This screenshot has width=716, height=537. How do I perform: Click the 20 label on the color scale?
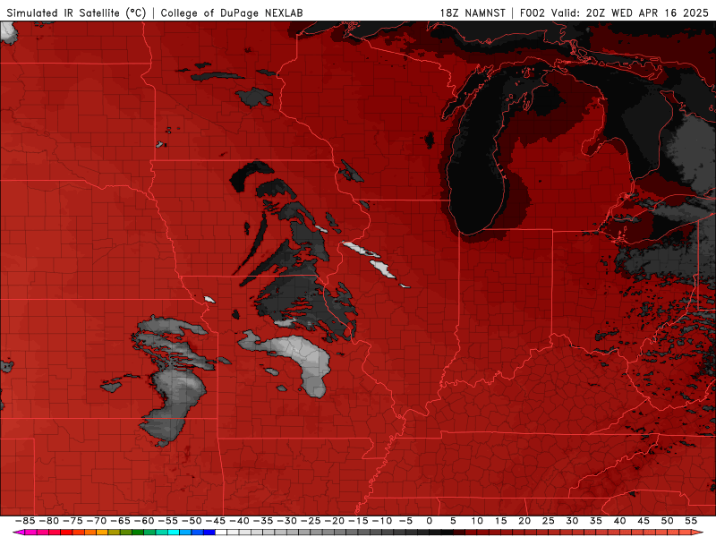tap(524, 521)
